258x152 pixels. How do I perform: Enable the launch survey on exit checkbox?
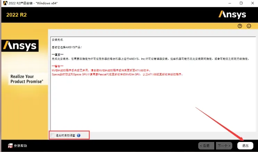point(52,135)
